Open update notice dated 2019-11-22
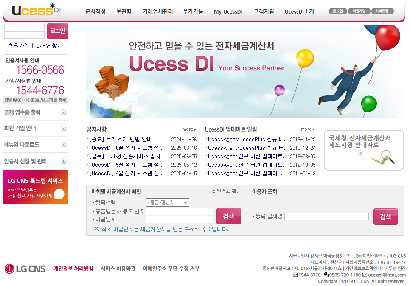Viewport: 410px width, 286px height. coord(248,139)
